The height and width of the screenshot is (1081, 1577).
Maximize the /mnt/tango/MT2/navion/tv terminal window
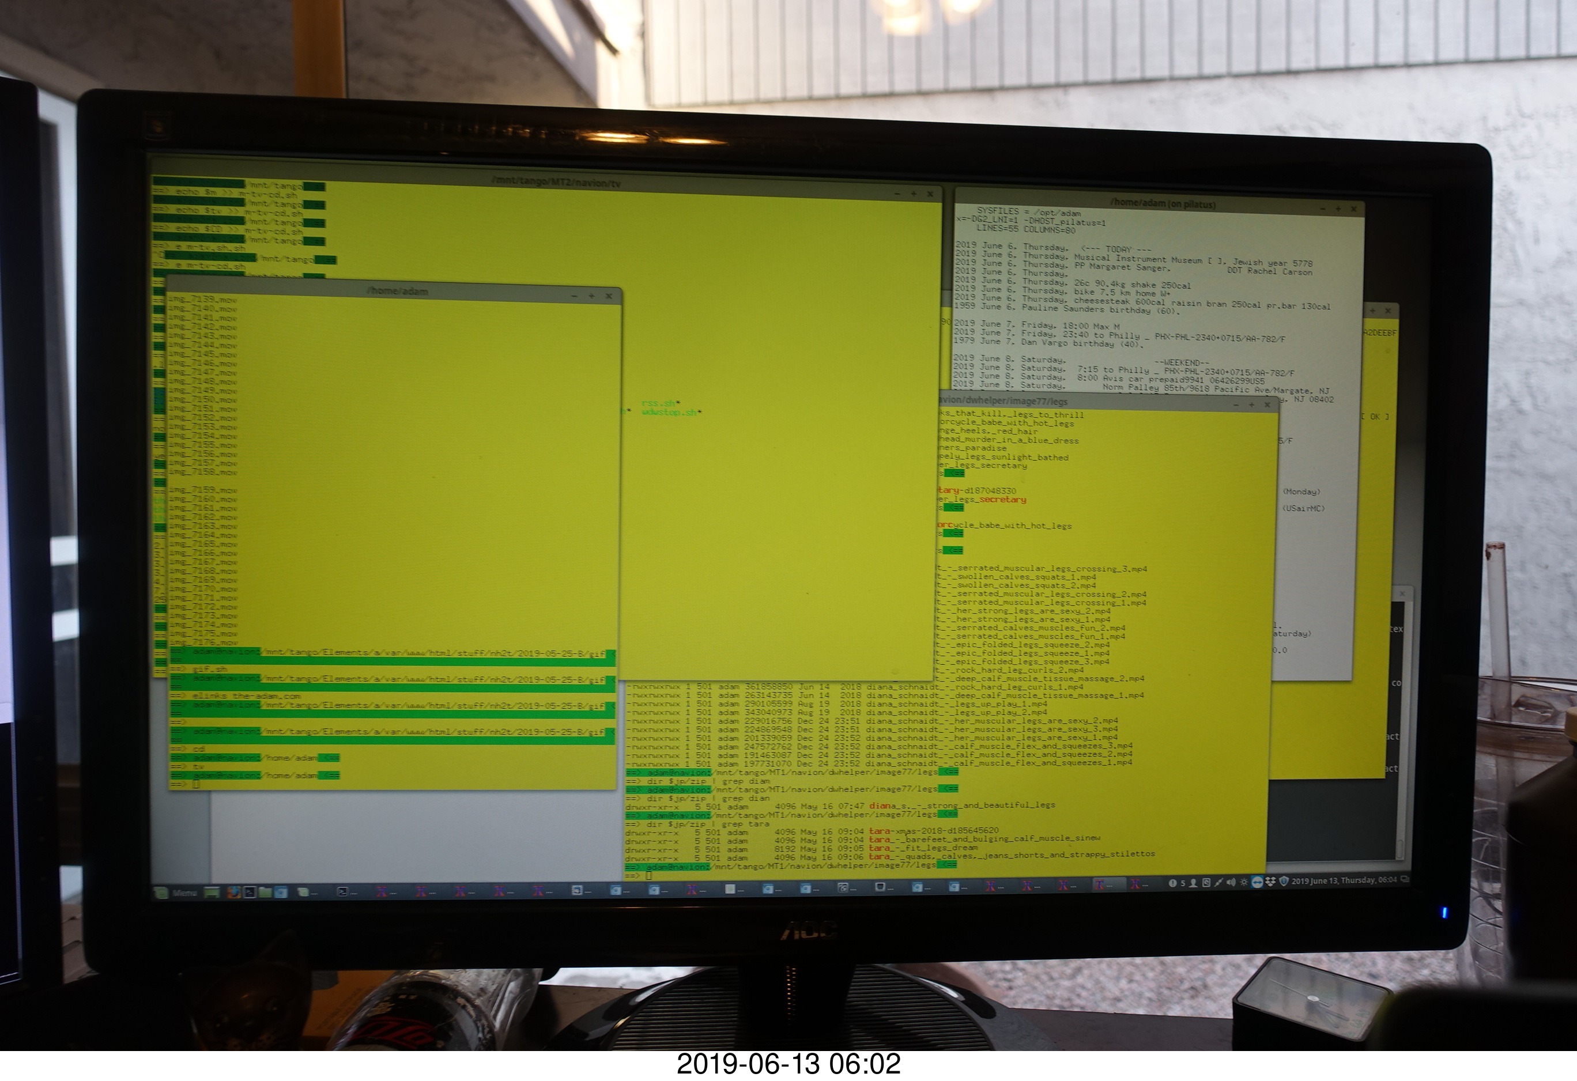click(914, 194)
